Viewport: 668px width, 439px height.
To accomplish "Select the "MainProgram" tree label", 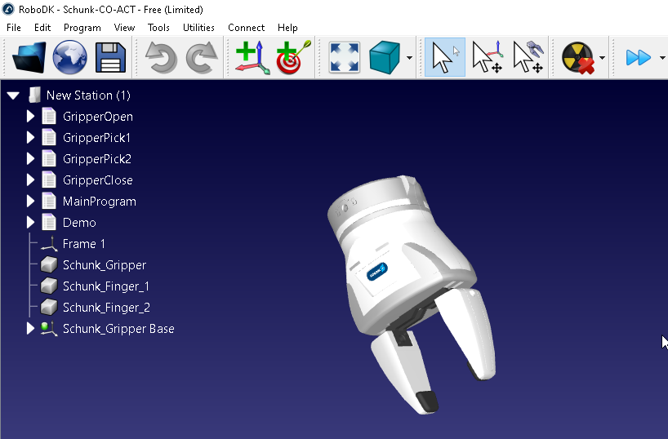I will [100, 202].
